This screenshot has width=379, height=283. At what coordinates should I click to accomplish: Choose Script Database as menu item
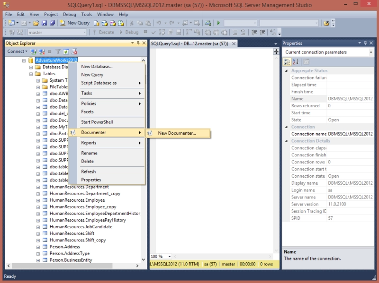pyautogui.click(x=107, y=83)
